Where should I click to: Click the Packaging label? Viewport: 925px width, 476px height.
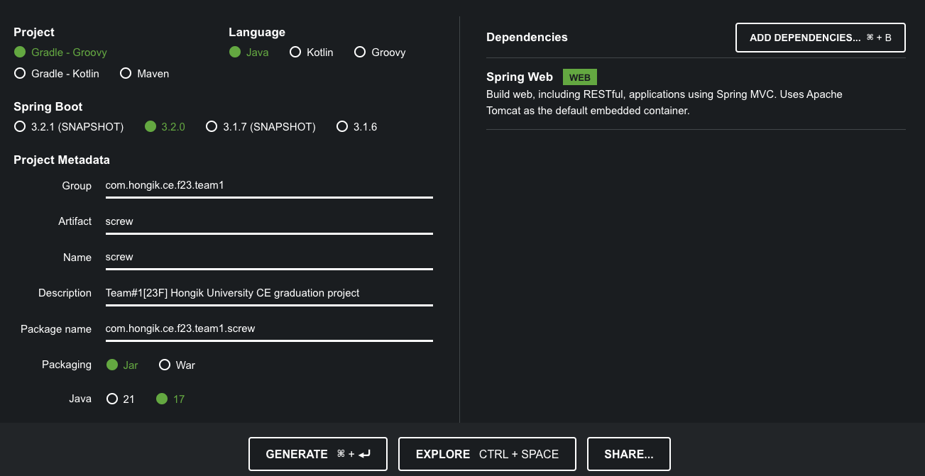[x=67, y=365]
